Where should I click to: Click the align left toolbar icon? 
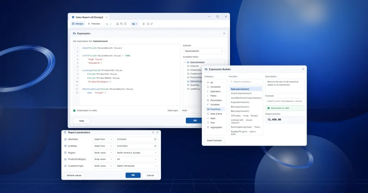[144, 24]
